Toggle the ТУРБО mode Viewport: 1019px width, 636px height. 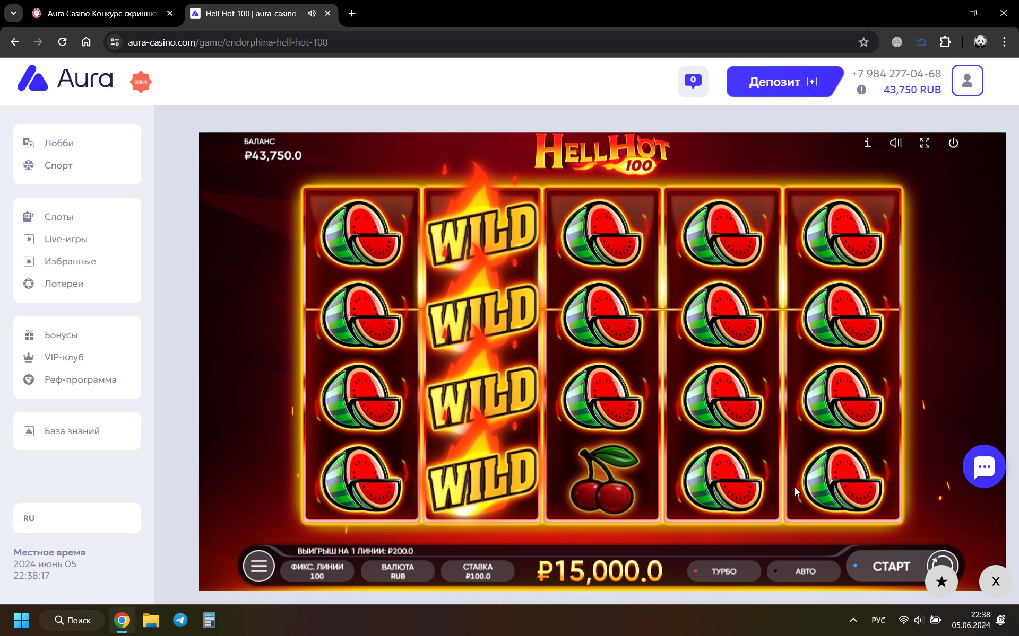pyautogui.click(x=724, y=571)
